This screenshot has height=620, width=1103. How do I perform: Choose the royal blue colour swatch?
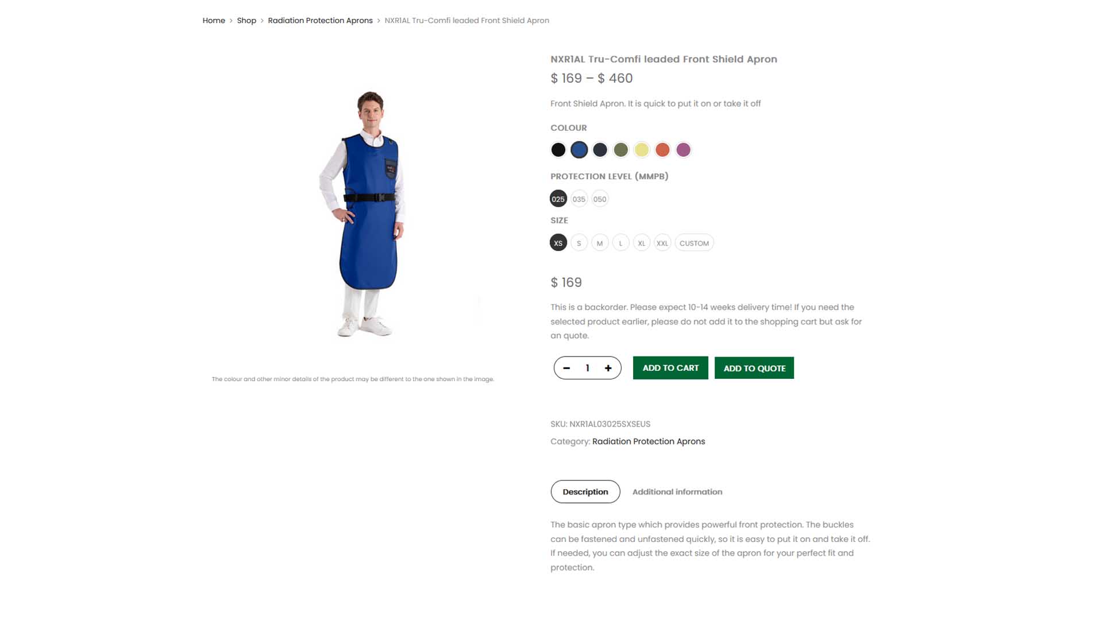click(579, 150)
